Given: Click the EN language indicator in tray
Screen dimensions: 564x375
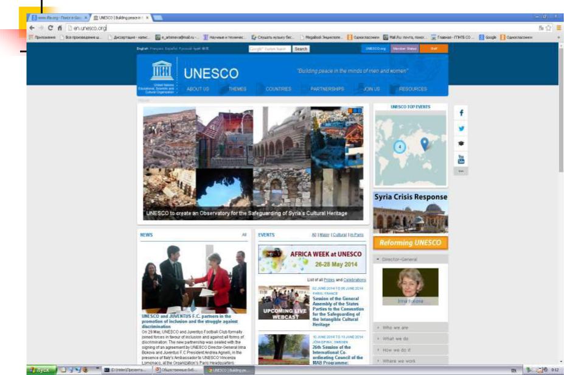Looking at the screenshot, I should point(514,370).
